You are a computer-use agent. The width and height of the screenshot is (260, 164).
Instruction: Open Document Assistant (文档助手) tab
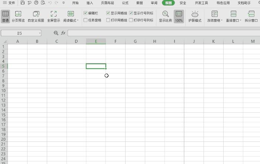[244, 3]
